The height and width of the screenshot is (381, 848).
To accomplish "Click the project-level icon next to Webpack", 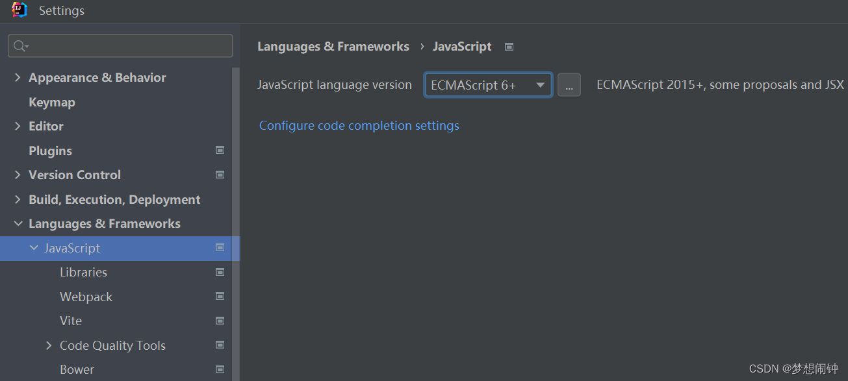I will [220, 297].
